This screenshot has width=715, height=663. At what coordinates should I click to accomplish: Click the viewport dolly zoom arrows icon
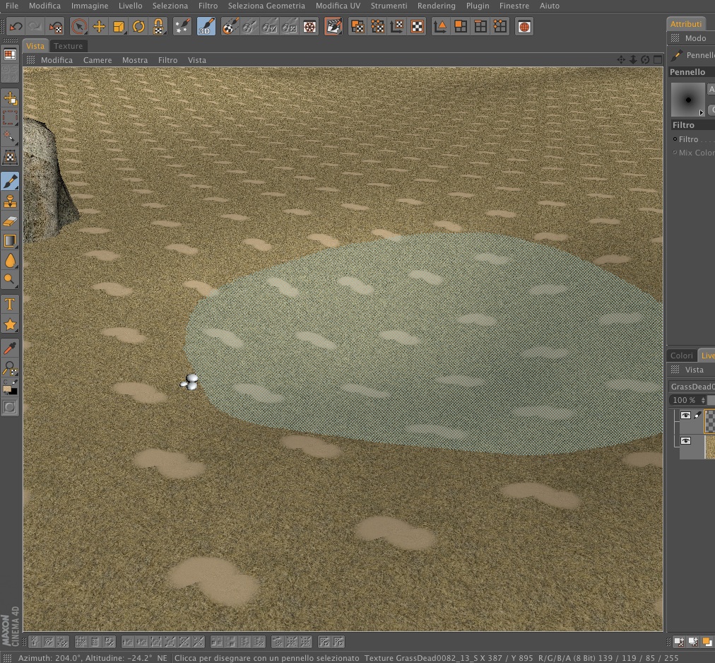(x=633, y=60)
